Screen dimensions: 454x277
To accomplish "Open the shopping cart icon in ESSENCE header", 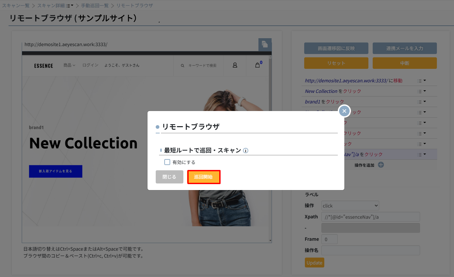I will [x=257, y=65].
